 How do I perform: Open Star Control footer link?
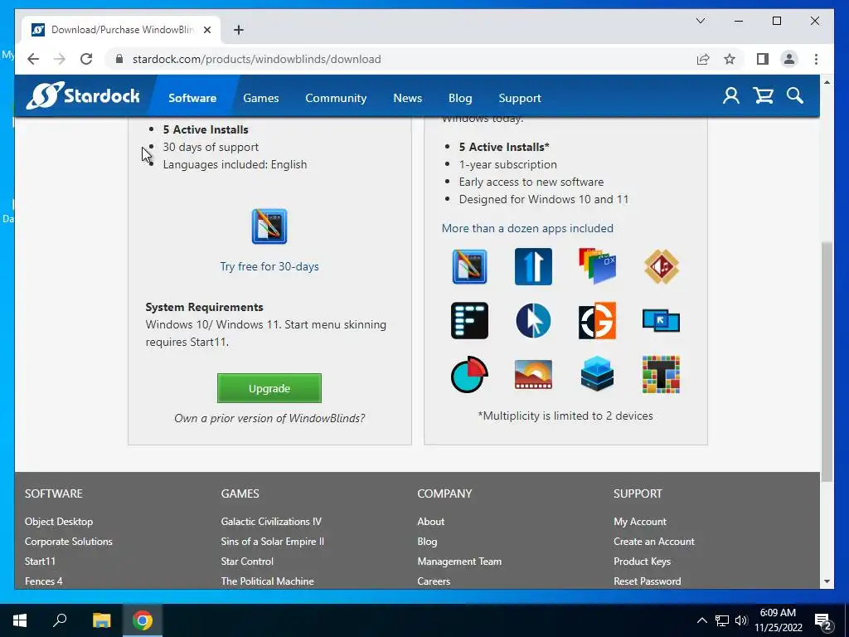coord(247,562)
